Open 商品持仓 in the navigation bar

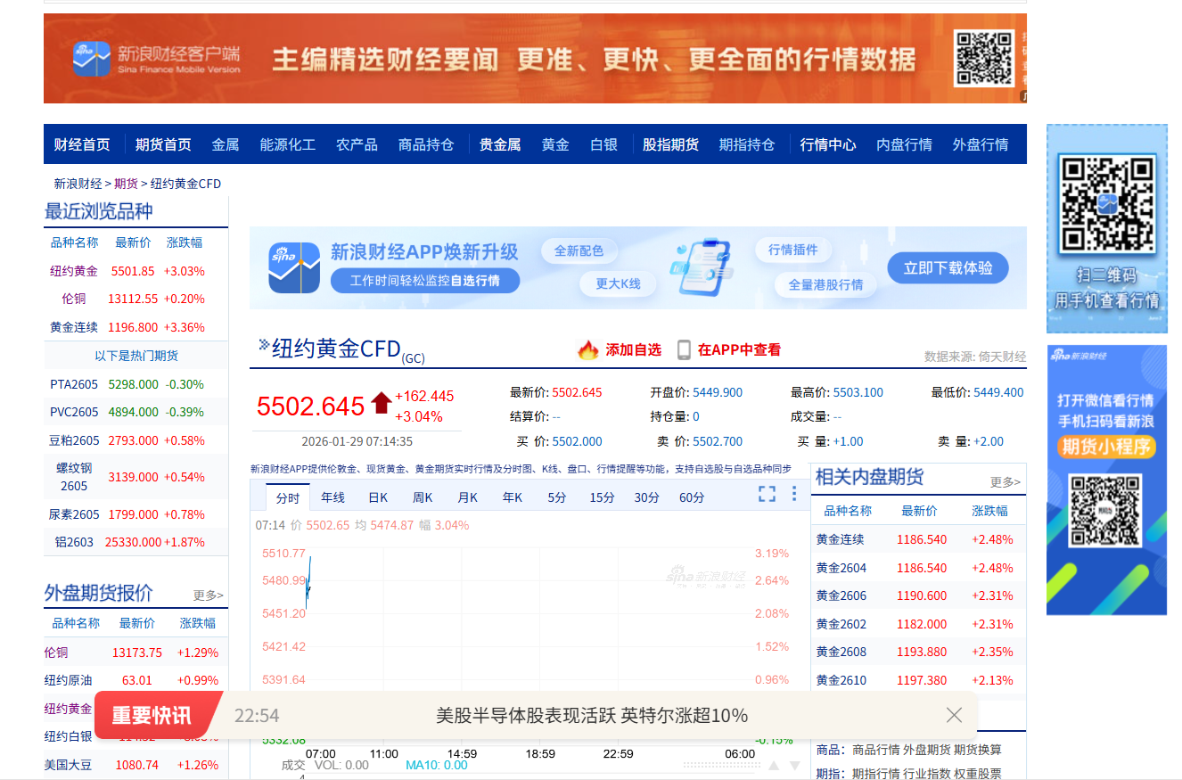[x=426, y=144]
